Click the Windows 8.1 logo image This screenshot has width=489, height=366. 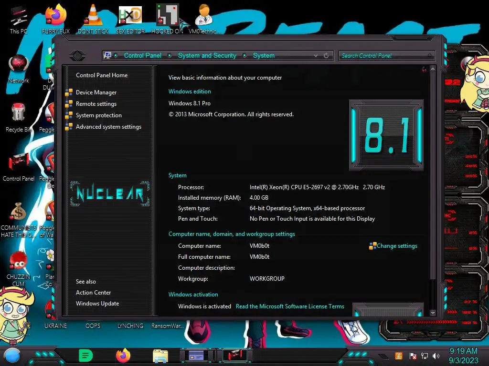[386, 135]
